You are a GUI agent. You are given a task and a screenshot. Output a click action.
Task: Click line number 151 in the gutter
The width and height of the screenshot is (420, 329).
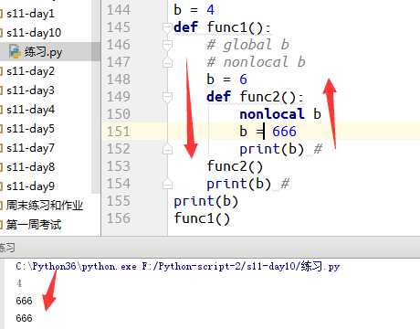(119, 132)
